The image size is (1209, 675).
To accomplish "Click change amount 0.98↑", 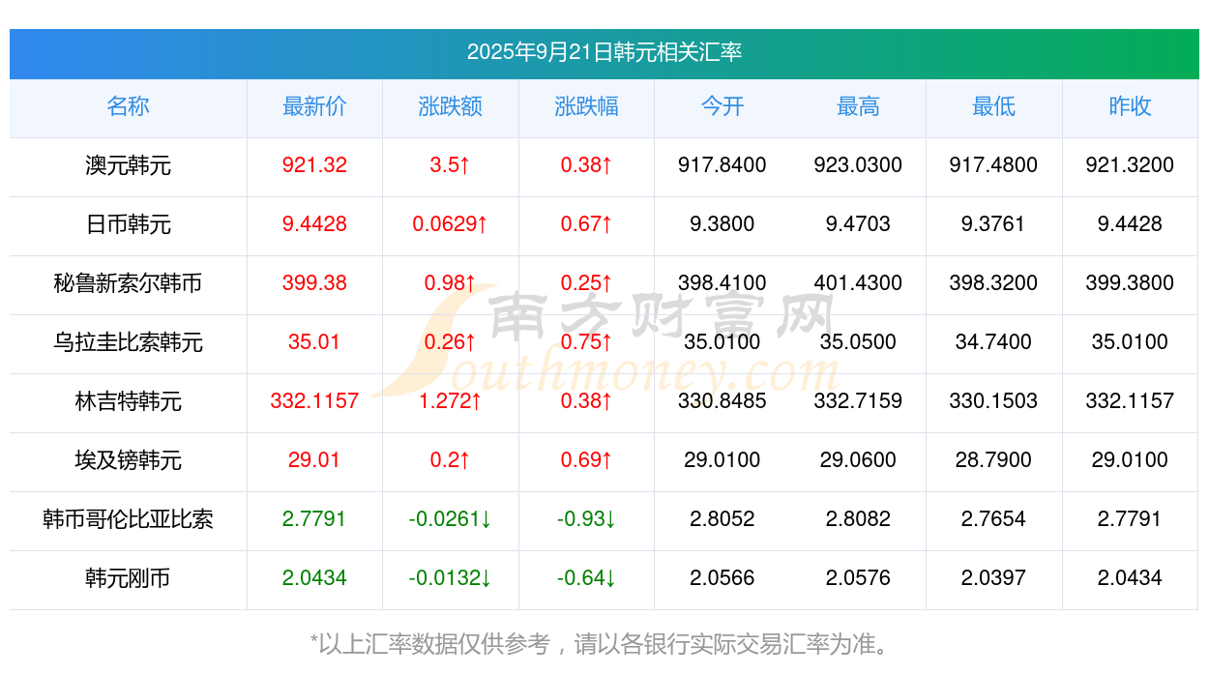I will click(451, 283).
